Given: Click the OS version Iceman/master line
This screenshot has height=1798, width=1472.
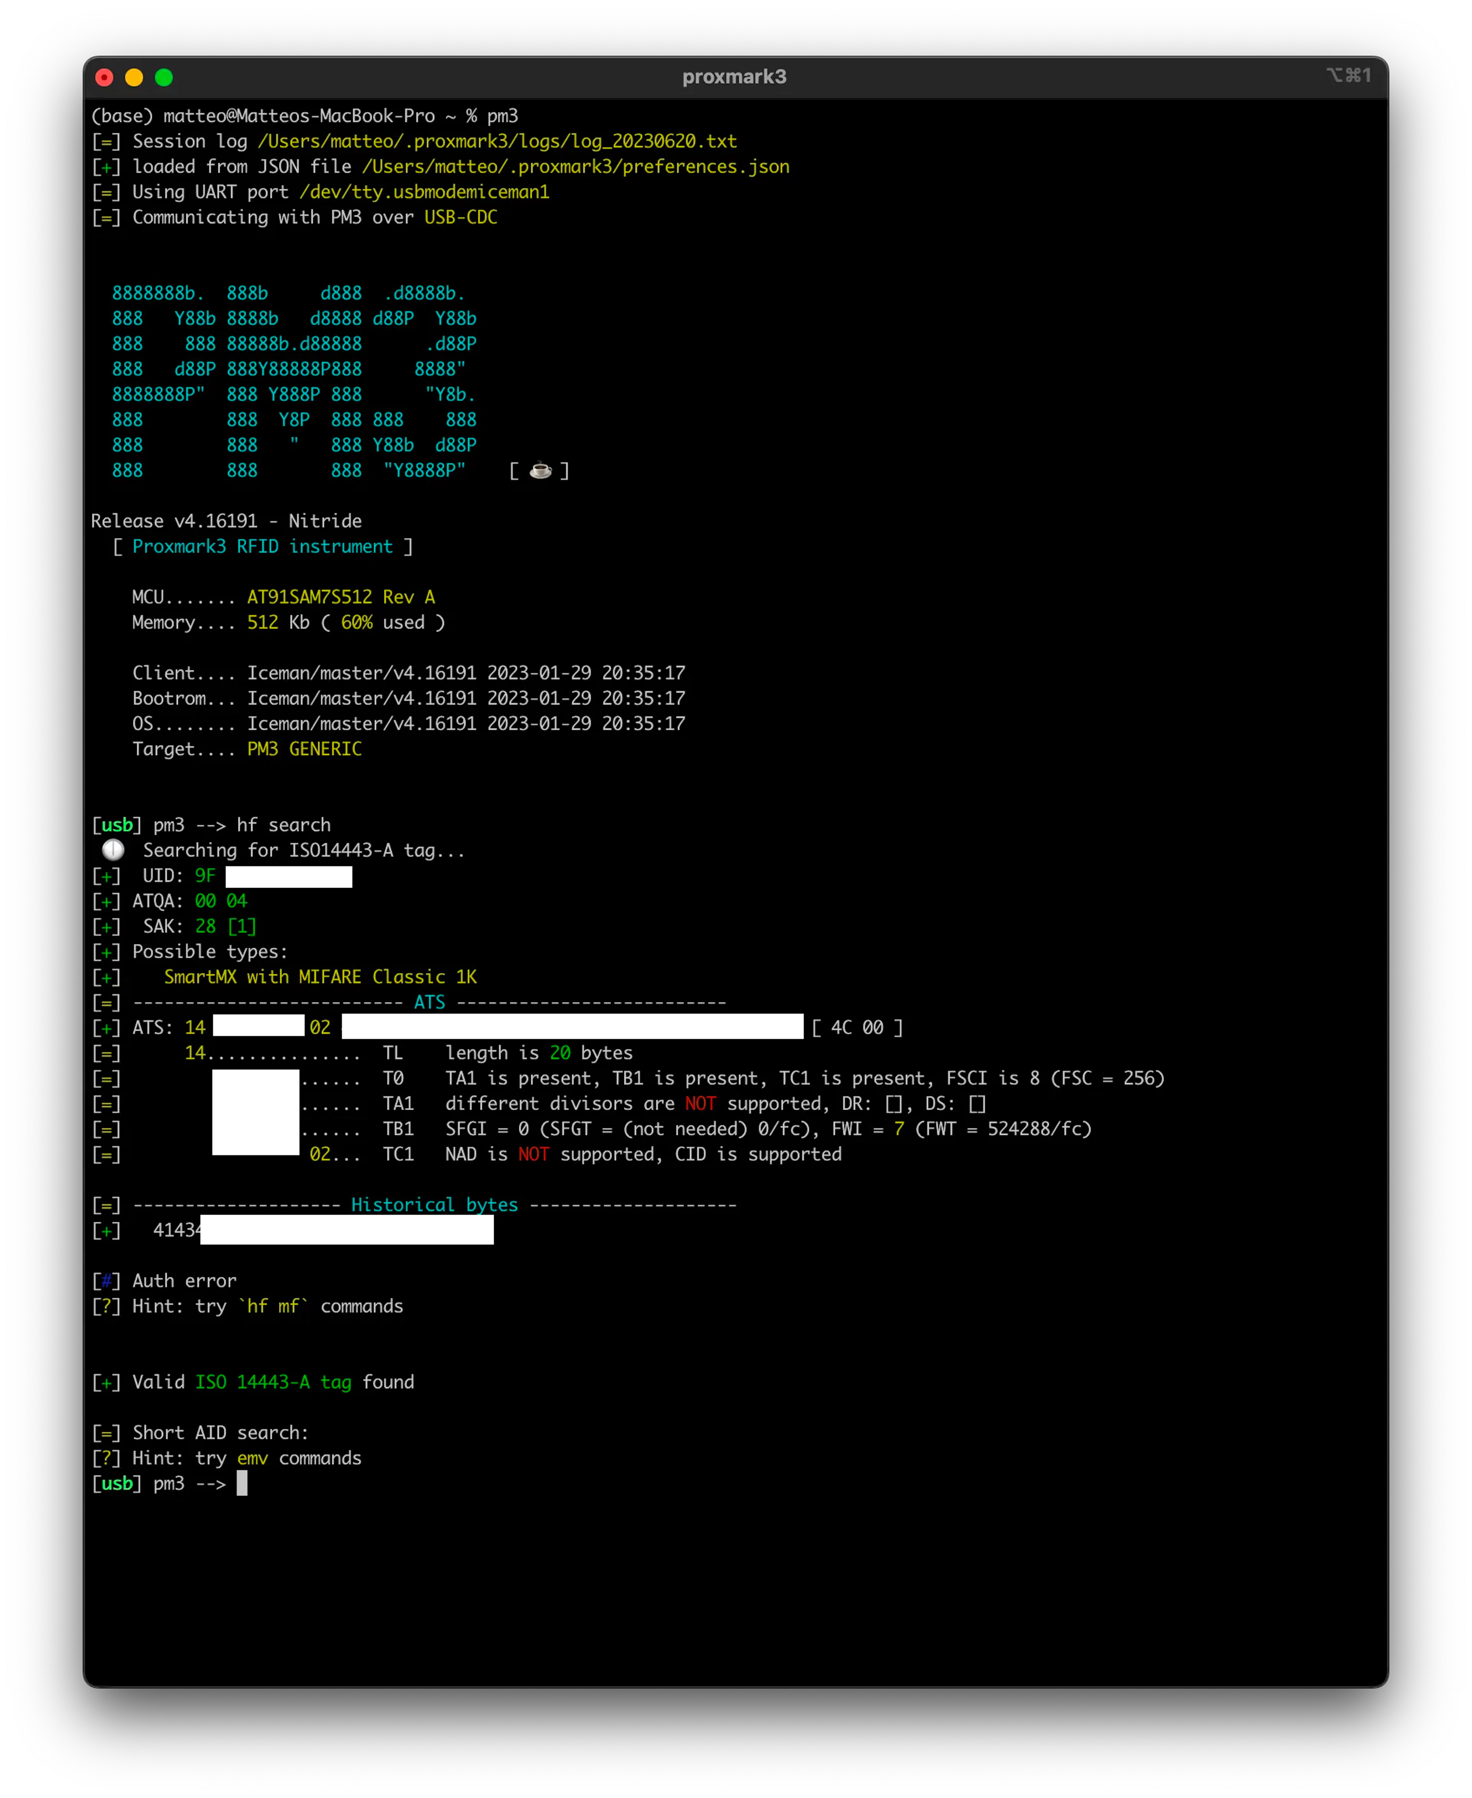Looking at the screenshot, I should (x=409, y=724).
